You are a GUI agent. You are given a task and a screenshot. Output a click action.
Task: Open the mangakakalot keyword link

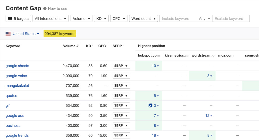17,86
